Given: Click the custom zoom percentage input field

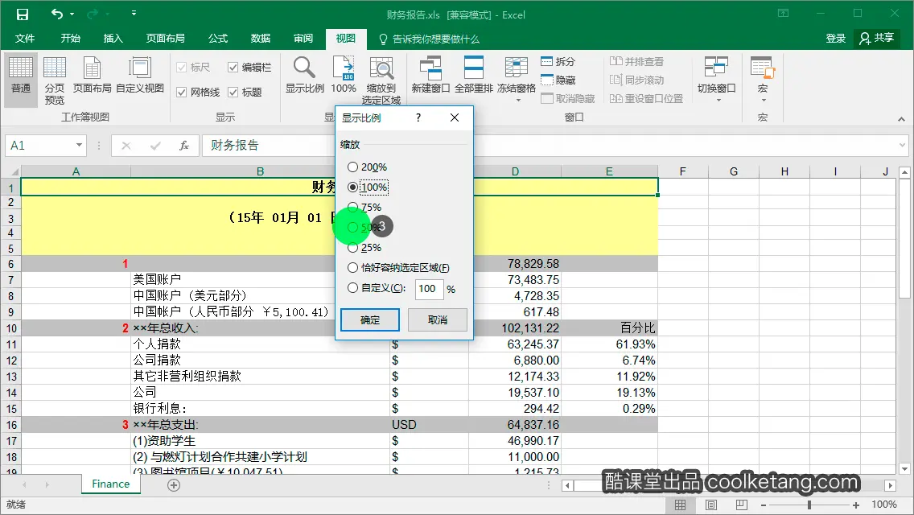Looking at the screenshot, I should [x=429, y=289].
